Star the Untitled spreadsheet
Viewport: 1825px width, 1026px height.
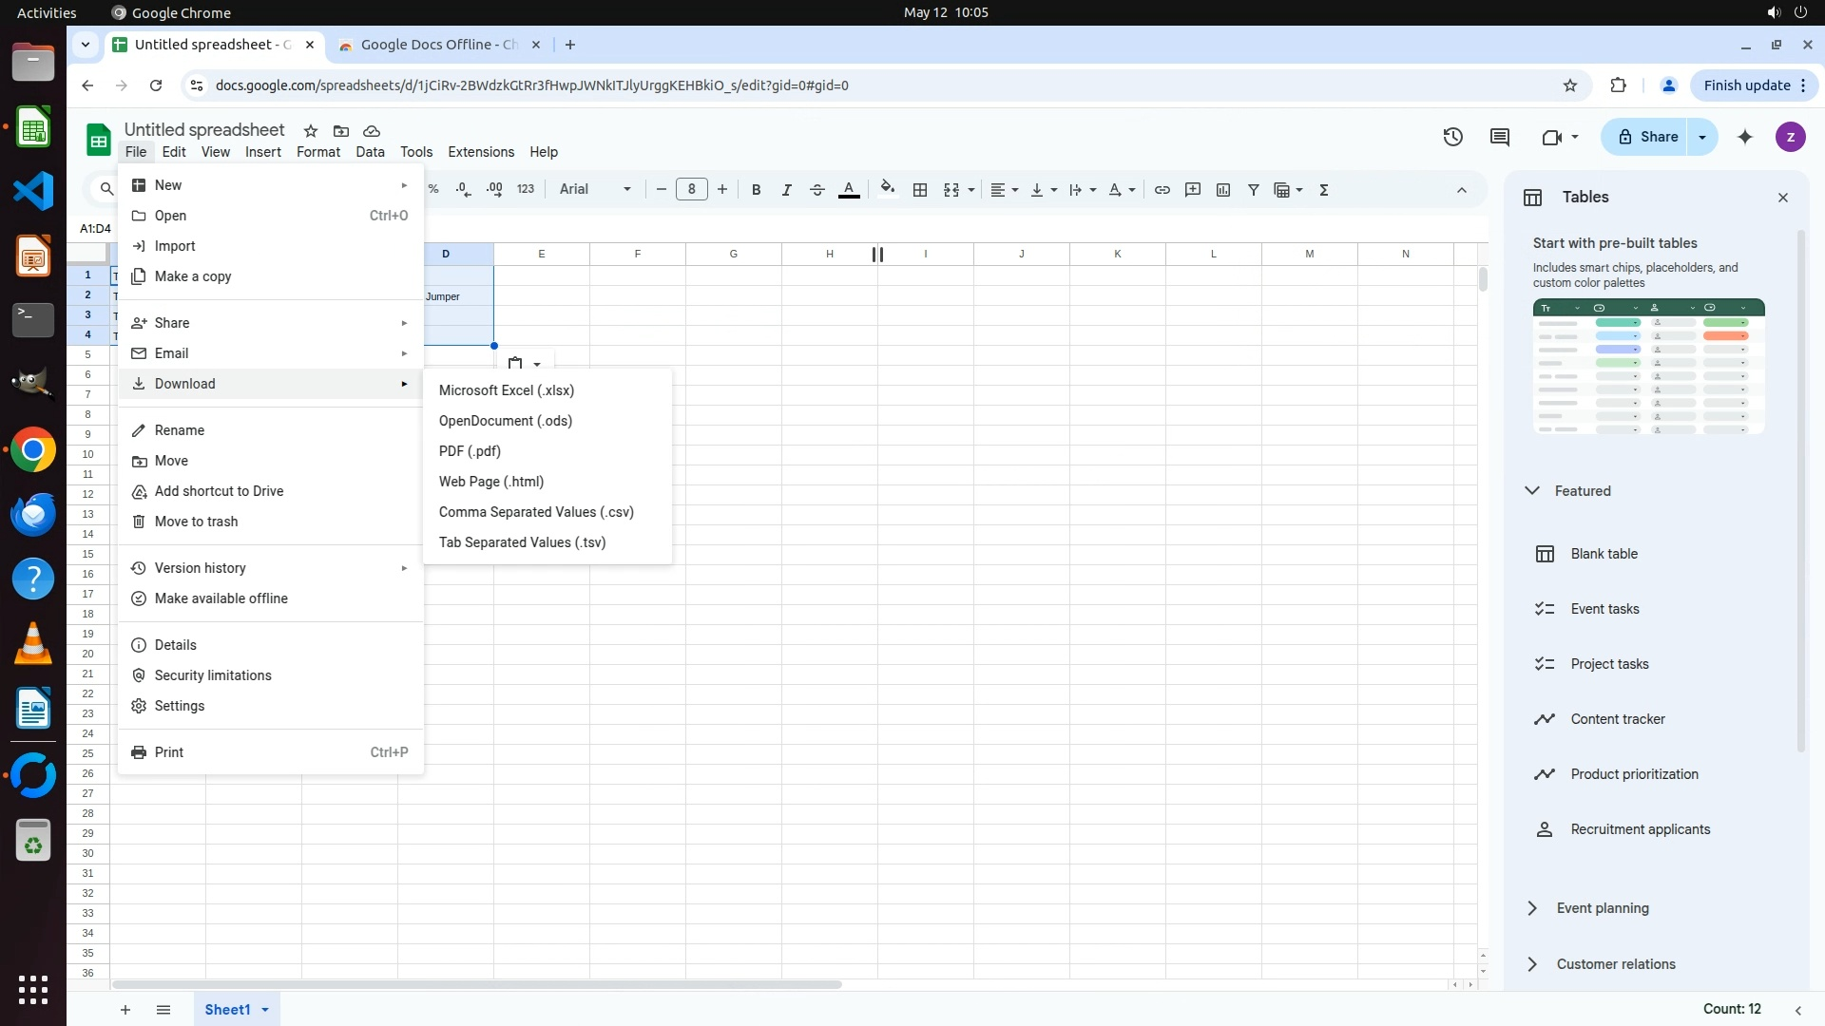point(311,131)
